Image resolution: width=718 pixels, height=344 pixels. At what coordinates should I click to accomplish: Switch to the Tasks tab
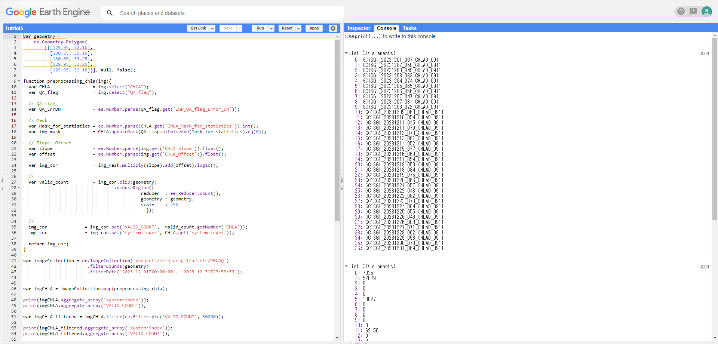(x=409, y=28)
